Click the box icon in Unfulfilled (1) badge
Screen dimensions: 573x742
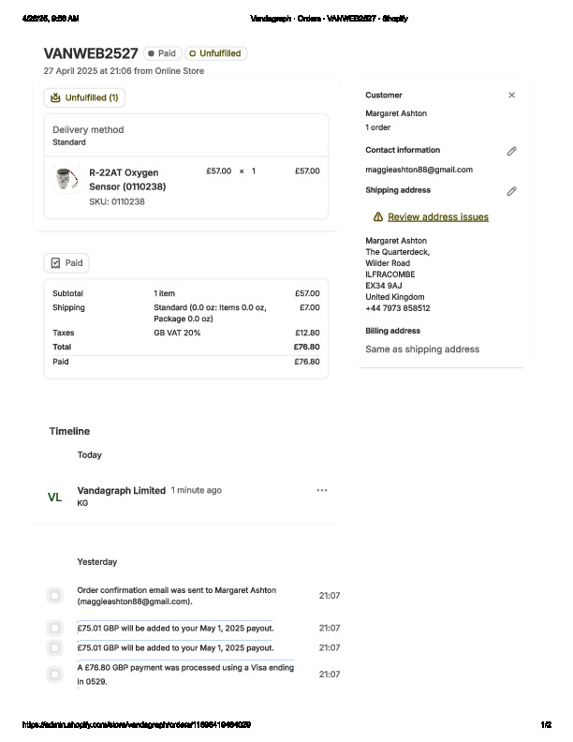[55, 97]
